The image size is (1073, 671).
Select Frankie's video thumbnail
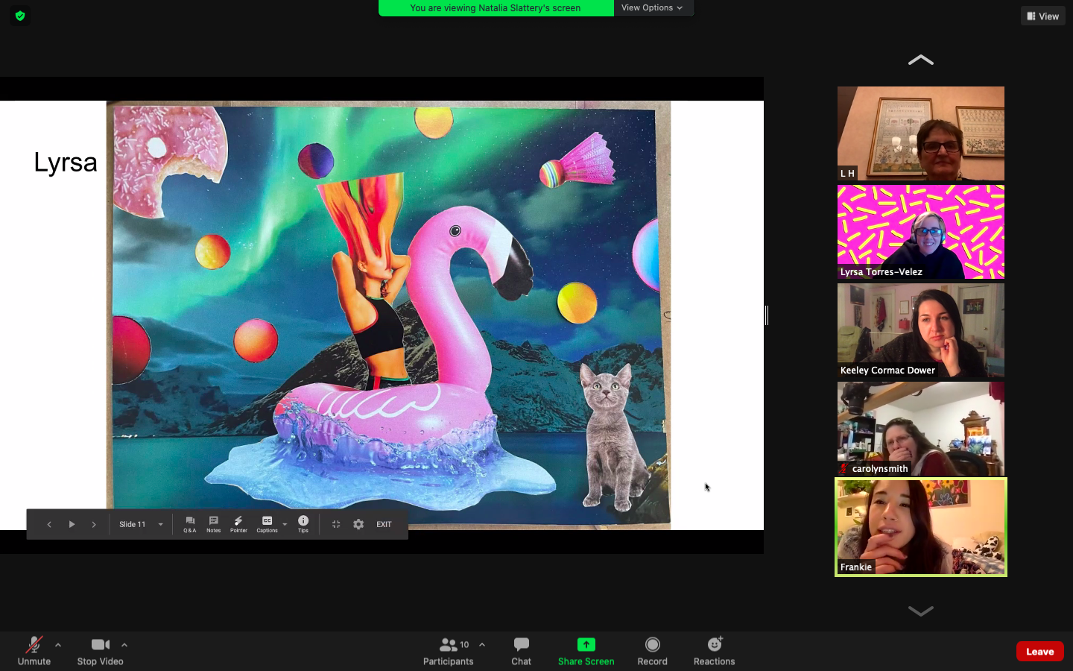(x=920, y=526)
